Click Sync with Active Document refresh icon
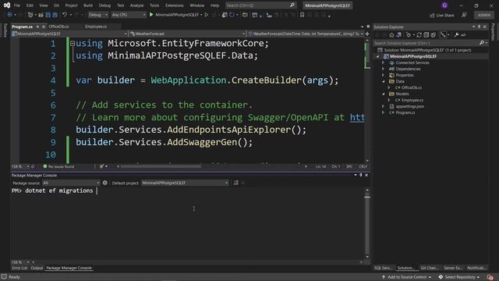499x281 pixels. tap(419, 35)
